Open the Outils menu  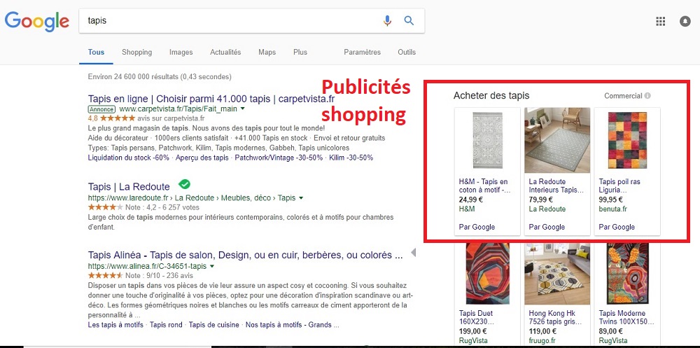406,53
